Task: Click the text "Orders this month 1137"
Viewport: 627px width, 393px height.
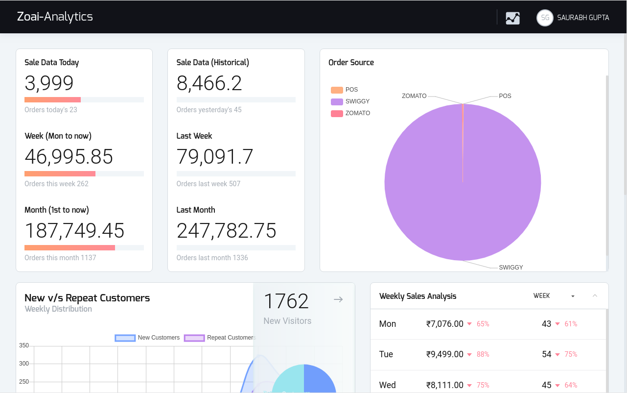Action: [60, 258]
